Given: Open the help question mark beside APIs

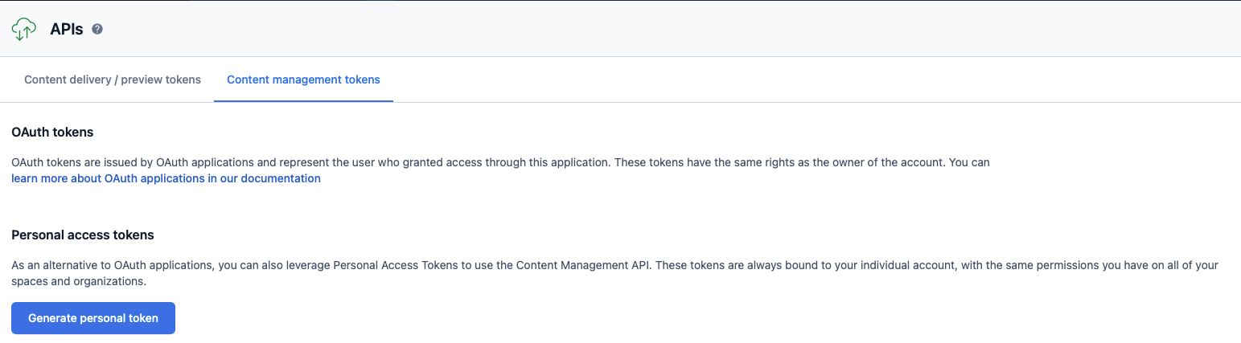Looking at the screenshot, I should click(97, 29).
